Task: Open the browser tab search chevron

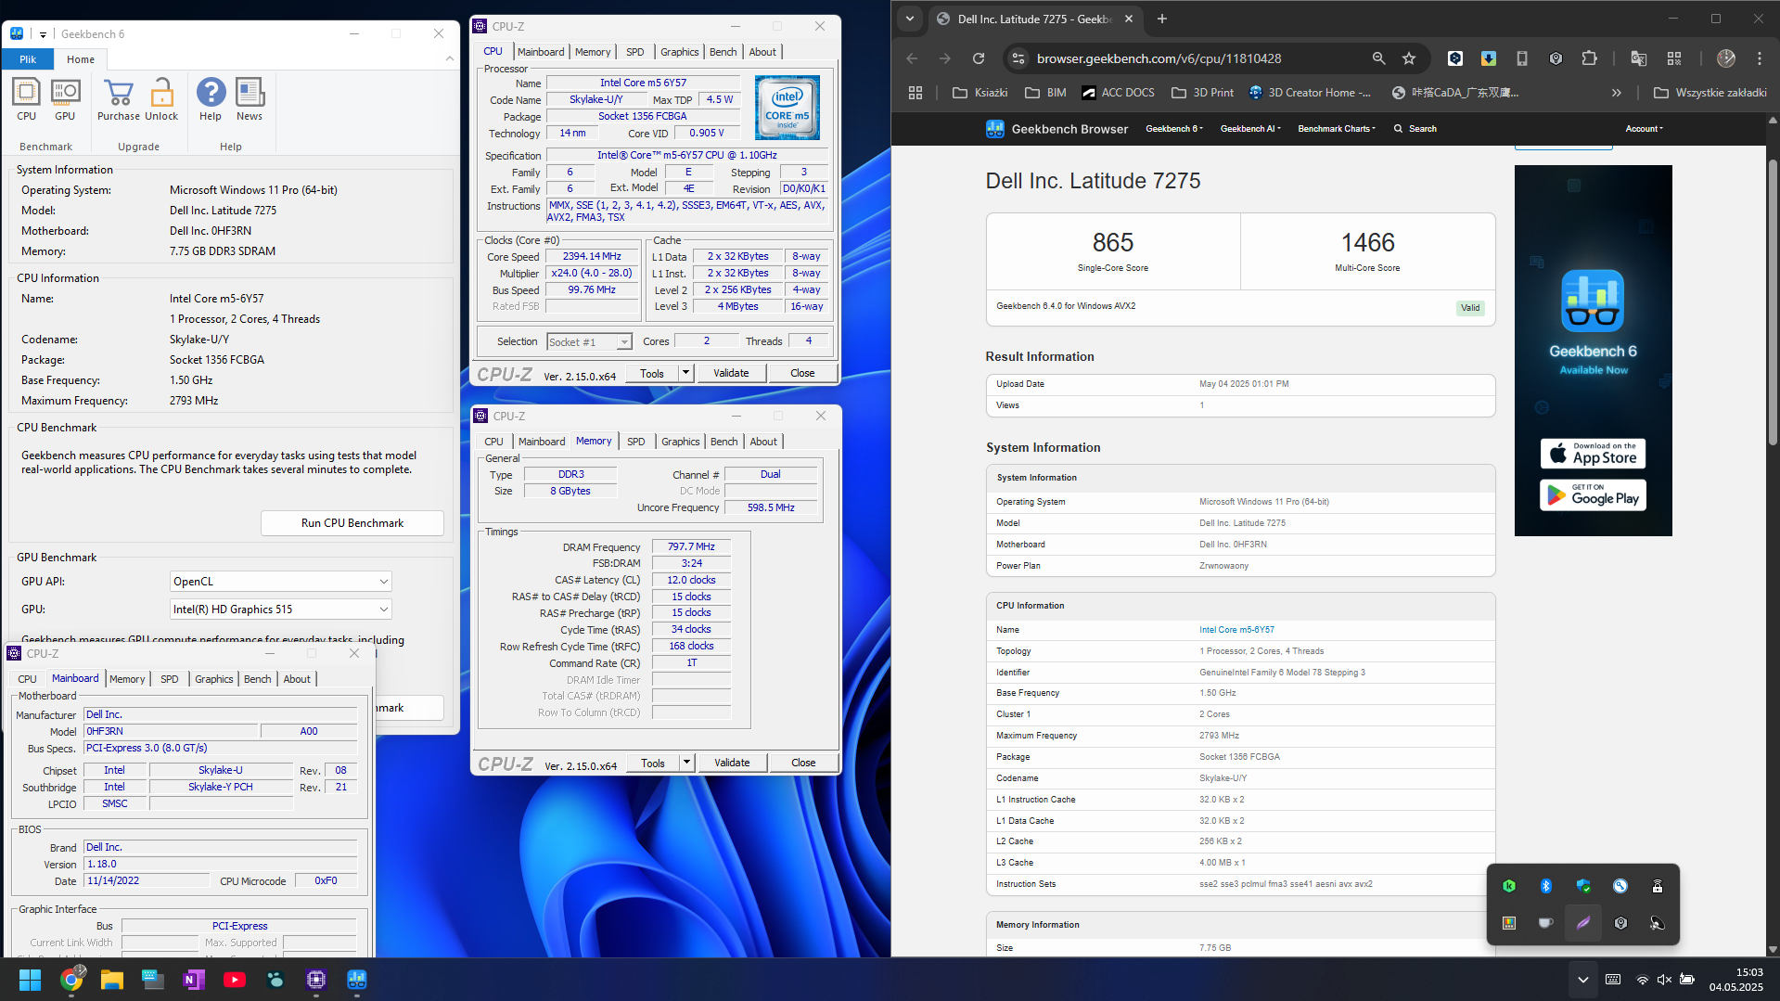Action: point(910,19)
